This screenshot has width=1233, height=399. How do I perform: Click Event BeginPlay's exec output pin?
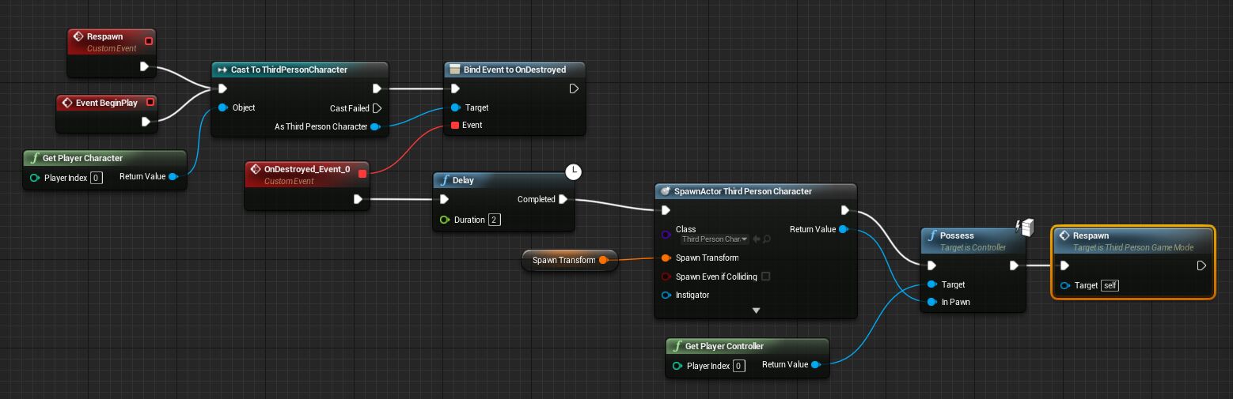146,122
